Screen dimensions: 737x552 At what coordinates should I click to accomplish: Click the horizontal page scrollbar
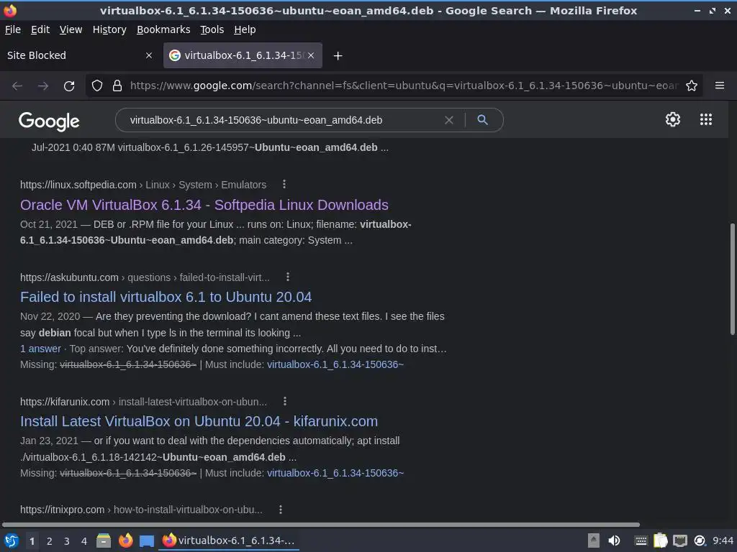[x=320, y=524]
